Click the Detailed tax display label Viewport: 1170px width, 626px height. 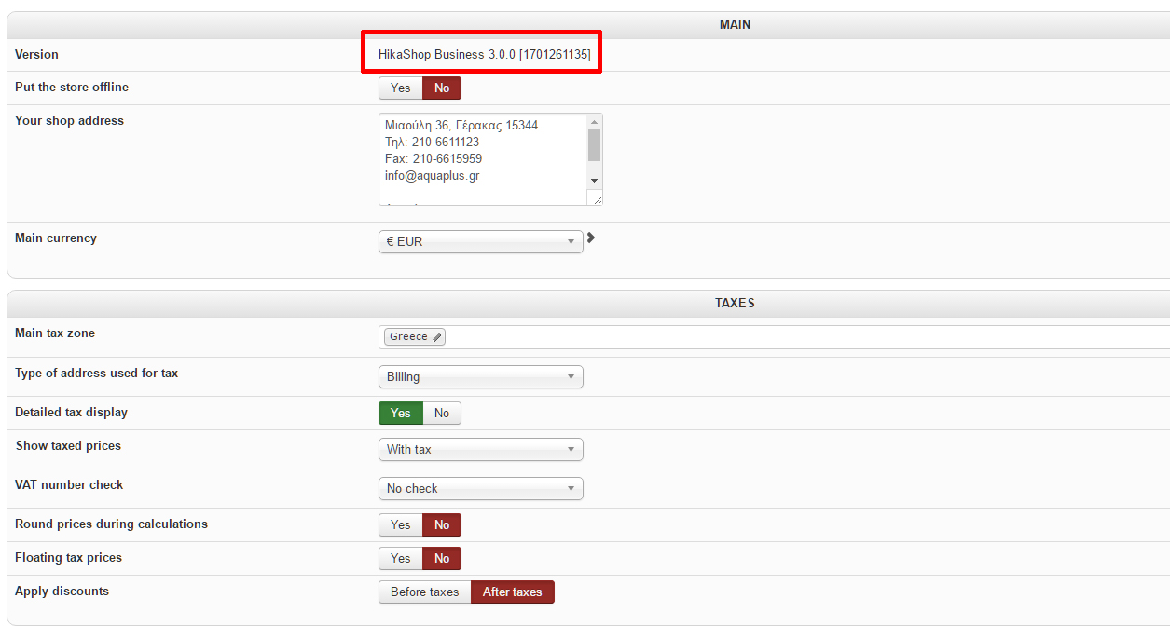[x=71, y=412]
